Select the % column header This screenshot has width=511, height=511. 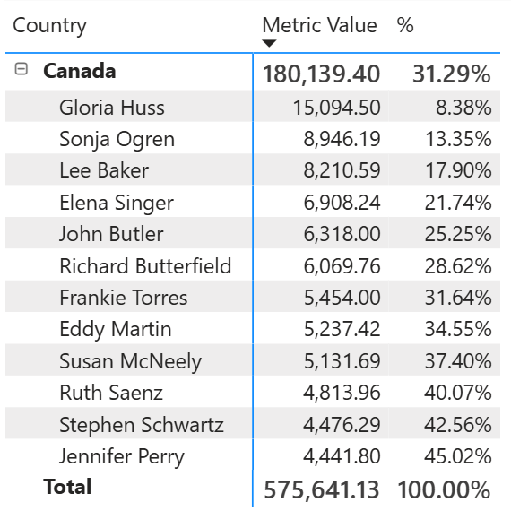point(405,25)
